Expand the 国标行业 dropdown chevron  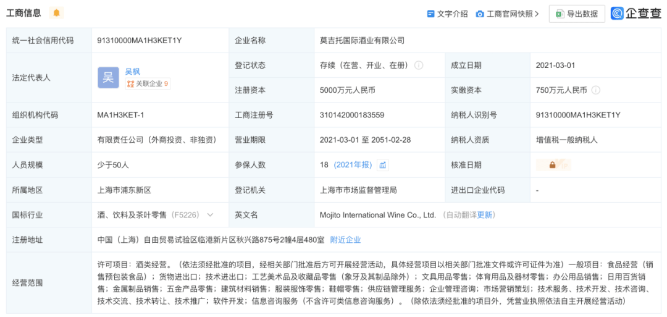[210, 215]
